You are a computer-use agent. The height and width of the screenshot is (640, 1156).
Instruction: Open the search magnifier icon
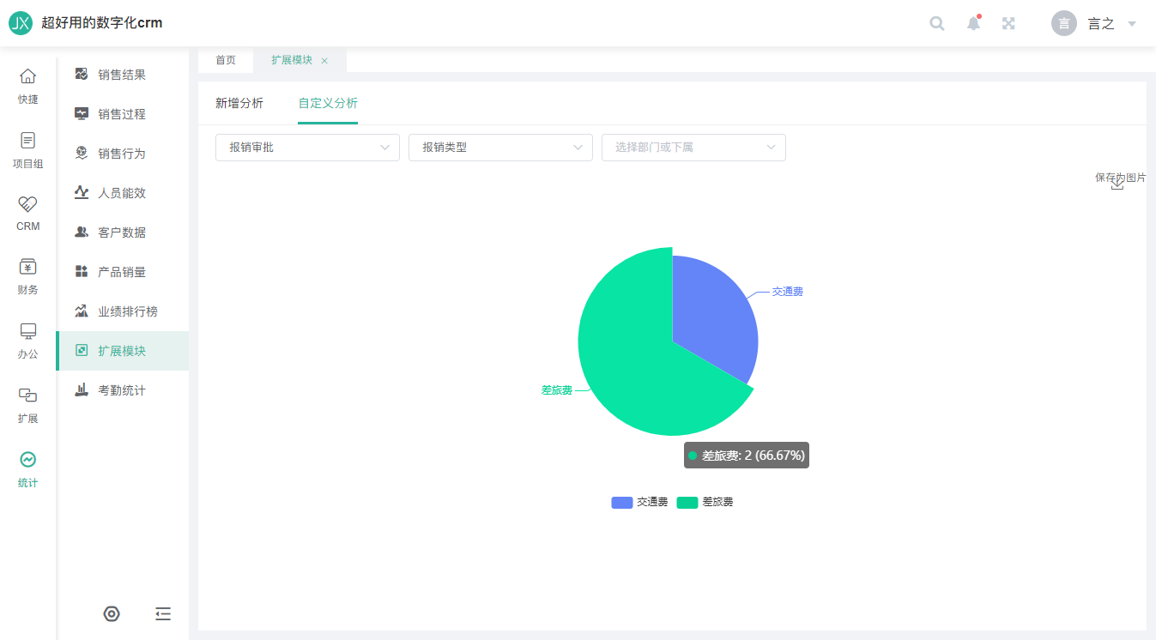[937, 23]
